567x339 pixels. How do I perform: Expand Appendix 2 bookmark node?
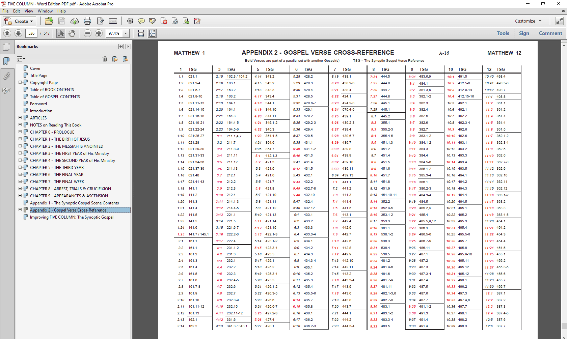[x=20, y=210]
